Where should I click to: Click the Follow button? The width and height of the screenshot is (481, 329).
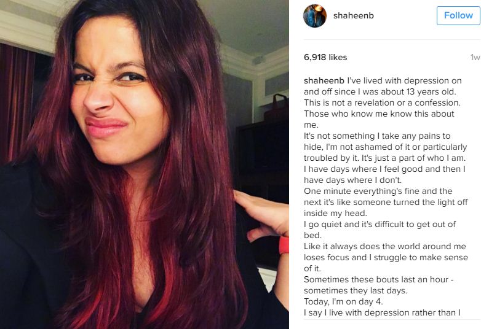[458, 15]
